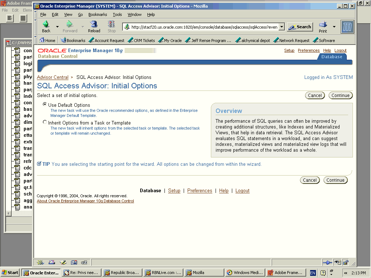Select Use Default Options radio button
This screenshot has height=278, width=371.
(x=45, y=105)
